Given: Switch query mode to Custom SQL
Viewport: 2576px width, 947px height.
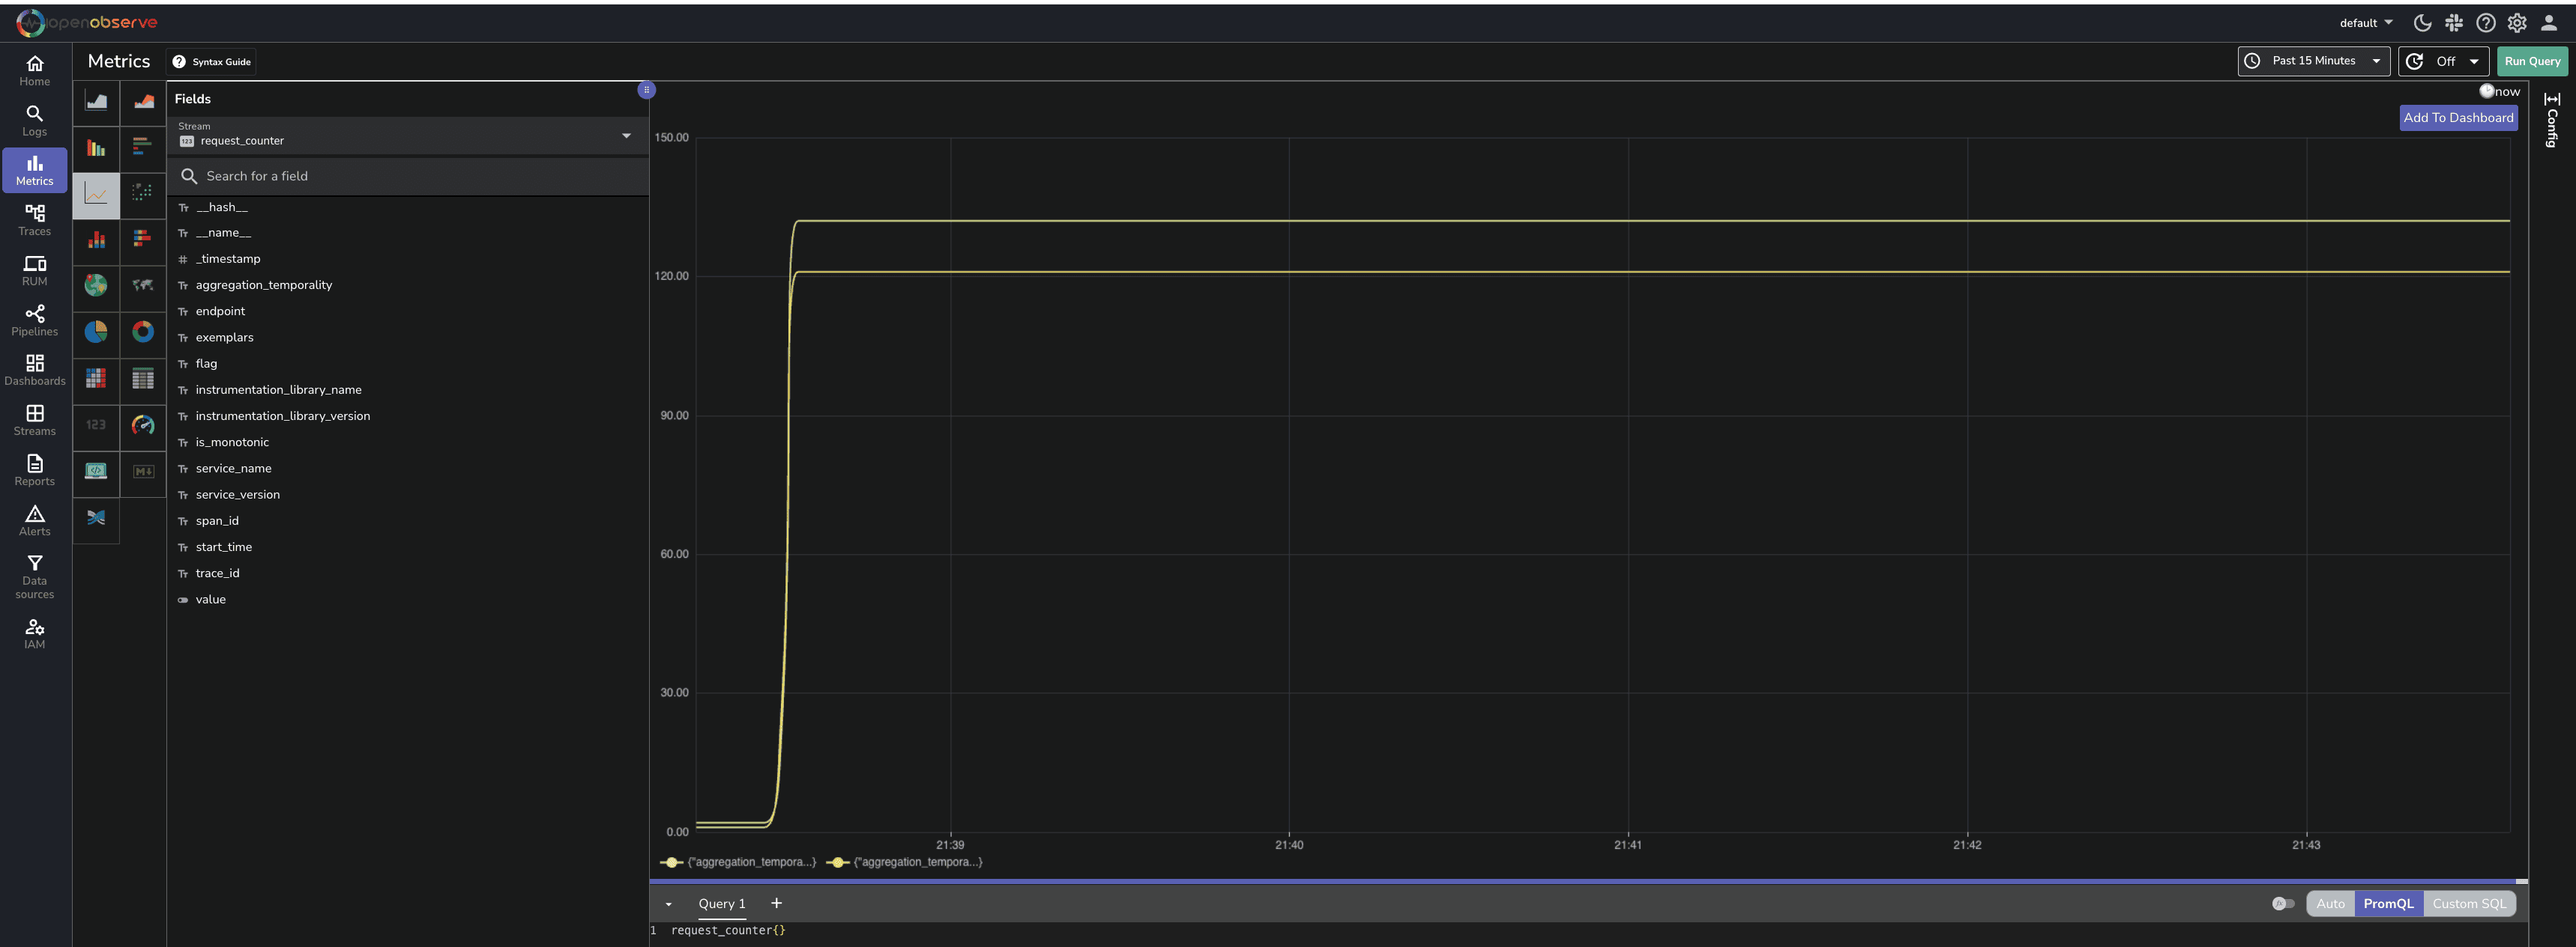Looking at the screenshot, I should click(x=2469, y=903).
